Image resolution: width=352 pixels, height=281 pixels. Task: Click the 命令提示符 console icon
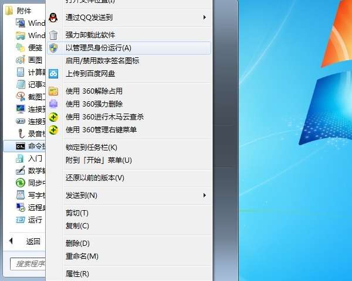coord(21,146)
